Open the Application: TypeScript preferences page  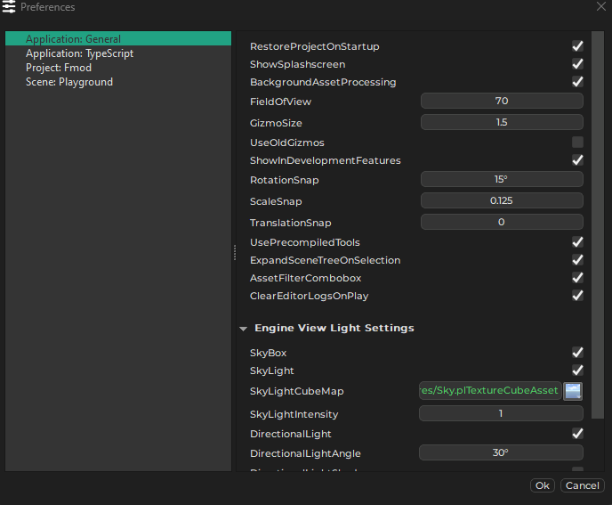[x=79, y=53]
